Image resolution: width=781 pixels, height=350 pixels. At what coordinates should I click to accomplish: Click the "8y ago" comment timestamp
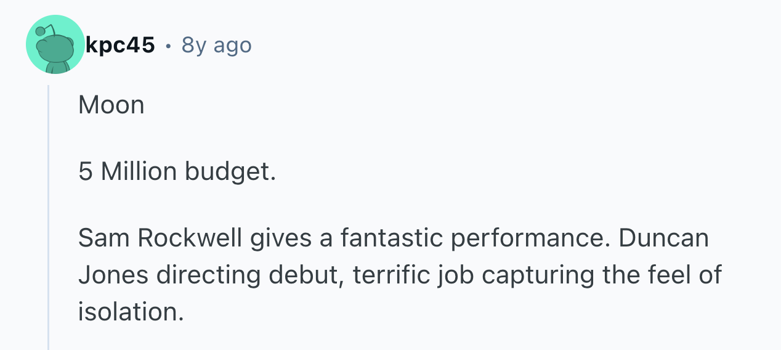point(216,45)
